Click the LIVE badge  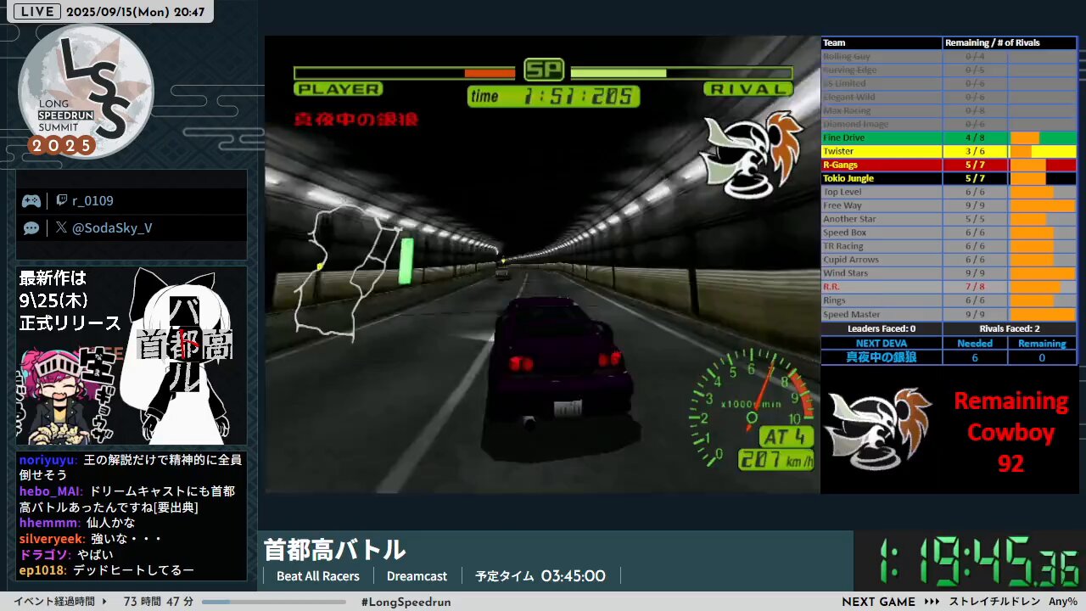tap(37, 12)
